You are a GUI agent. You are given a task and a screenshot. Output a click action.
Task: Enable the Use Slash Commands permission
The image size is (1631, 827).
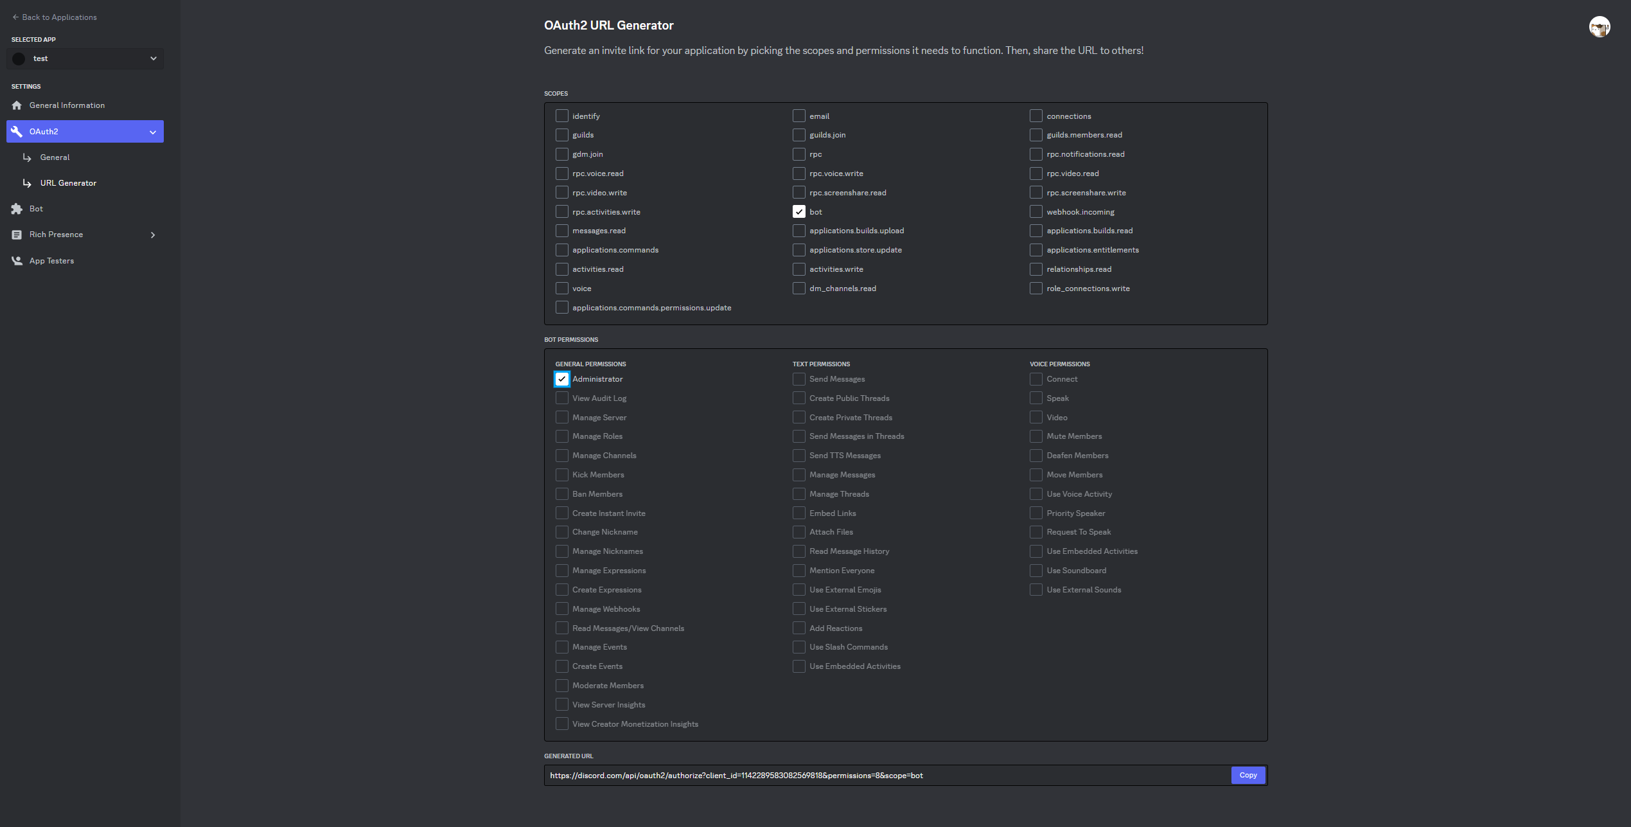click(x=798, y=647)
